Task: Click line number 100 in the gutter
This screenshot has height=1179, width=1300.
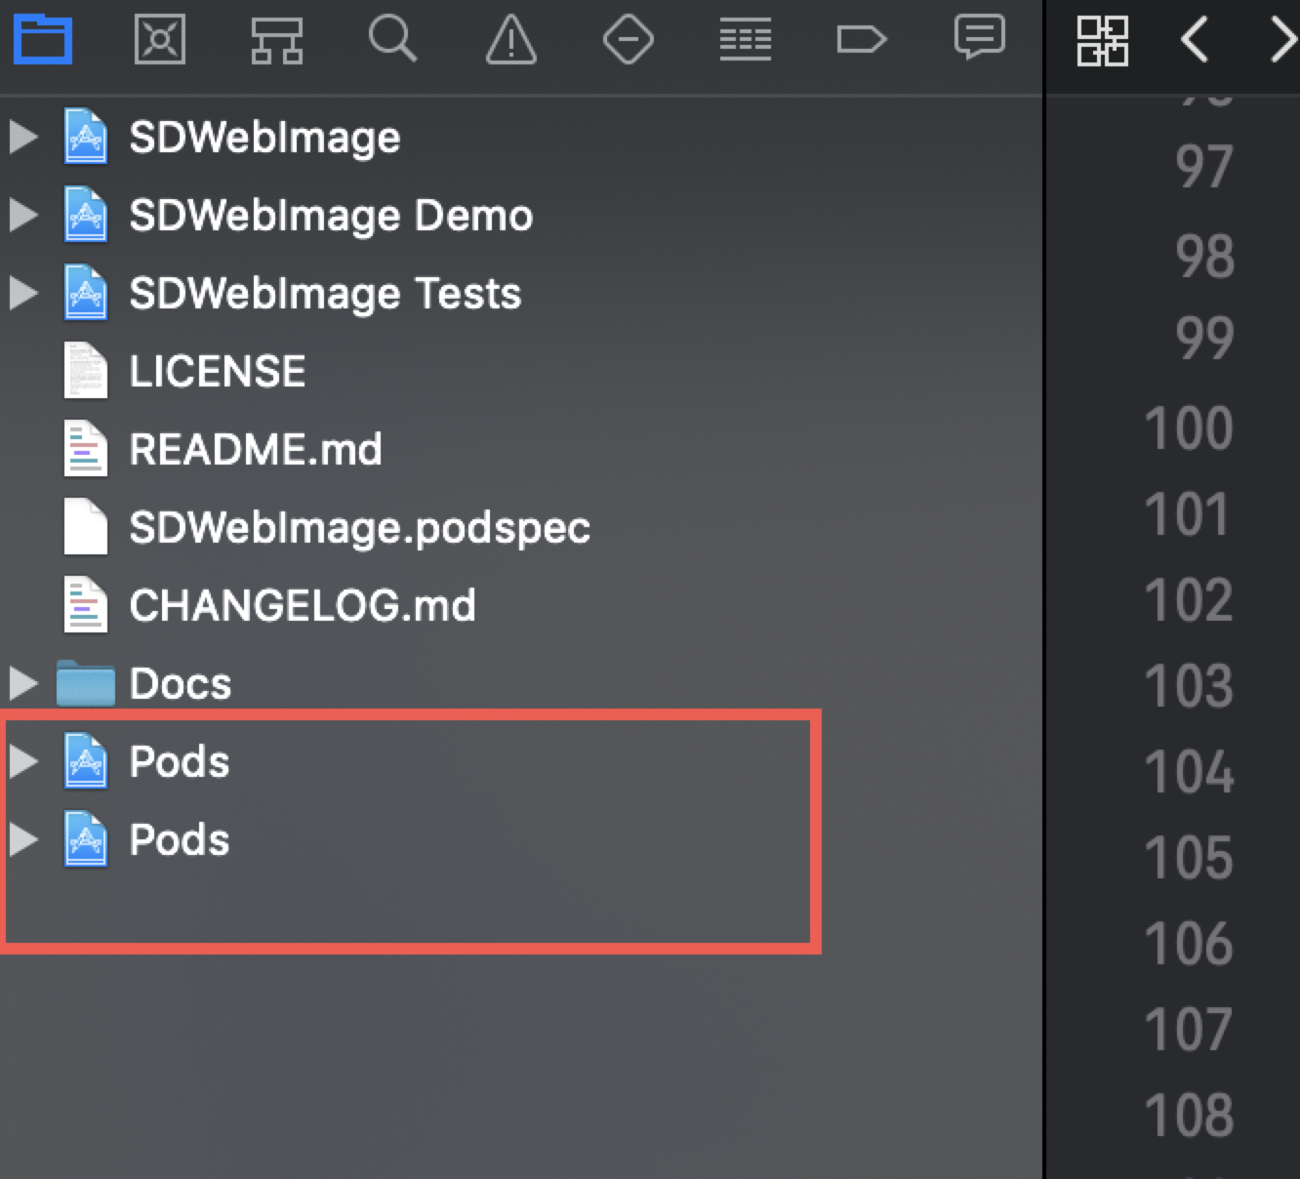Action: tap(1188, 427)
